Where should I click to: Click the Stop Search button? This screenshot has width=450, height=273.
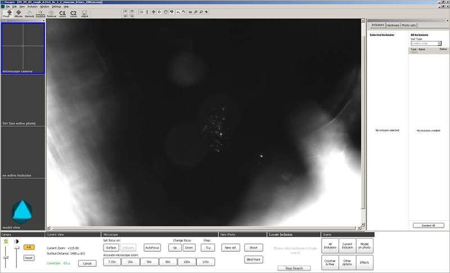click(x=294, y=268)
